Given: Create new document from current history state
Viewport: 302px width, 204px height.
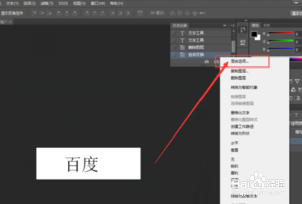Looking at the screenshot, I should pos(207,62).
